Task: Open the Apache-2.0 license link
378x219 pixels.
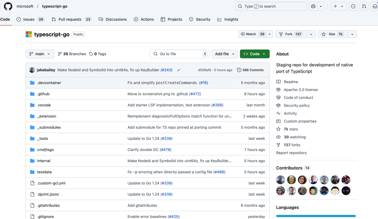Action: pyautogui.click(x=301, y=89)
